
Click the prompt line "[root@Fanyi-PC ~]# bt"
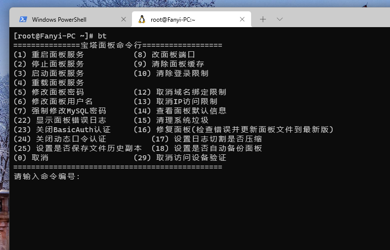pyautogui.click(x=60, y=36)
